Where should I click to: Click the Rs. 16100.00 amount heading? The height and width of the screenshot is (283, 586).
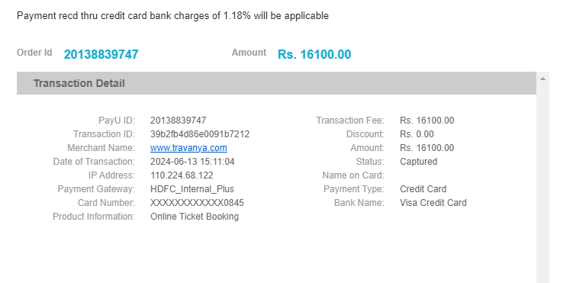[x=314, y=55]
